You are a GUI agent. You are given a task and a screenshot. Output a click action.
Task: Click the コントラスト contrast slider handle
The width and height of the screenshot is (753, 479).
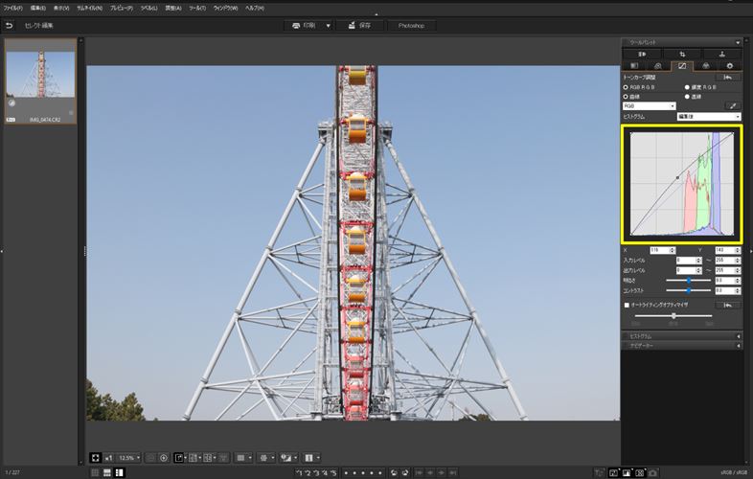(689, 290)
